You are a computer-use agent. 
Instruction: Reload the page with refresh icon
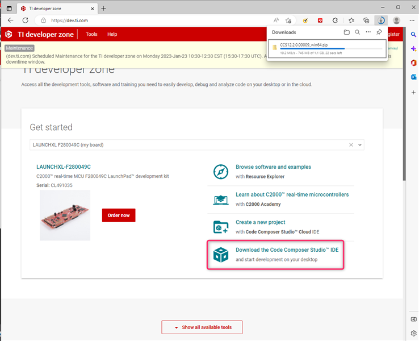(x=26, y=20)
